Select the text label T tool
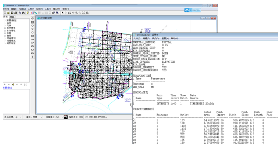The height and width of the screenshot is (154, 280). pyautogui.click(x=33, y=57)
